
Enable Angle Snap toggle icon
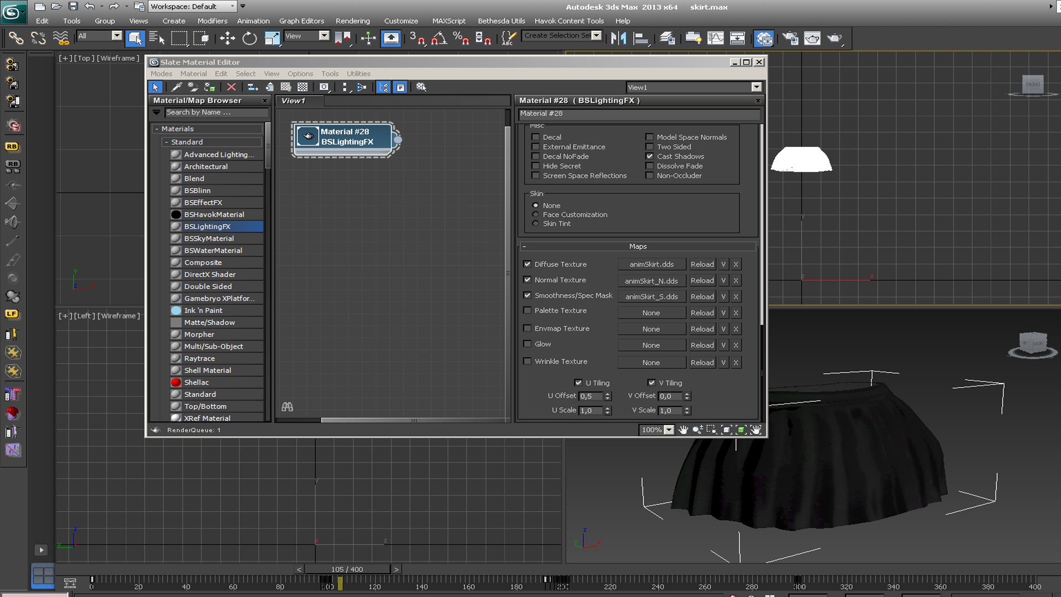pyautogui.click(x=439, y=39)
